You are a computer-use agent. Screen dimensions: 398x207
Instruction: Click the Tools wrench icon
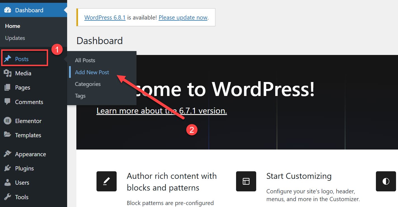tap(8, 197)
